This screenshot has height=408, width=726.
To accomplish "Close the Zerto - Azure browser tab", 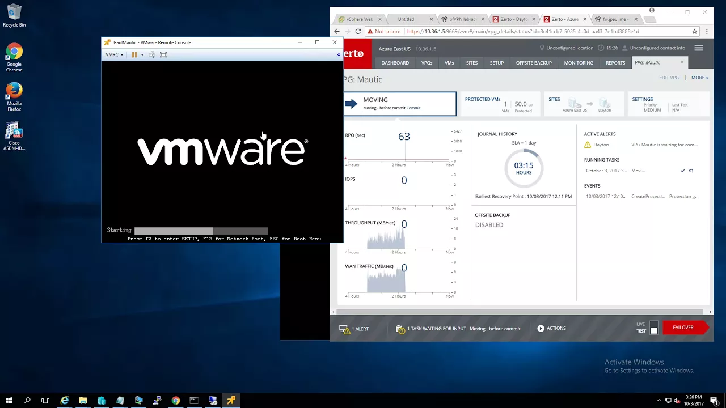I will click(x=585, y=19).
